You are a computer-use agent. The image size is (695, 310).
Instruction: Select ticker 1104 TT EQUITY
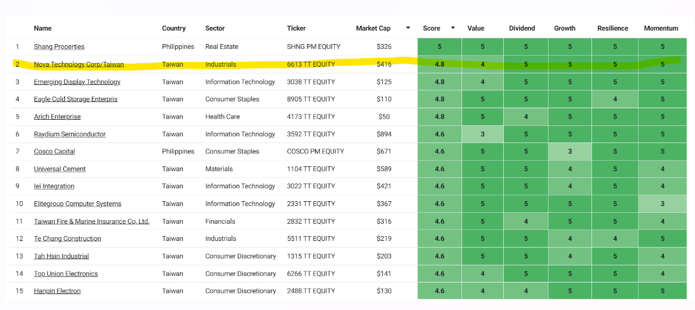[311, 169]
